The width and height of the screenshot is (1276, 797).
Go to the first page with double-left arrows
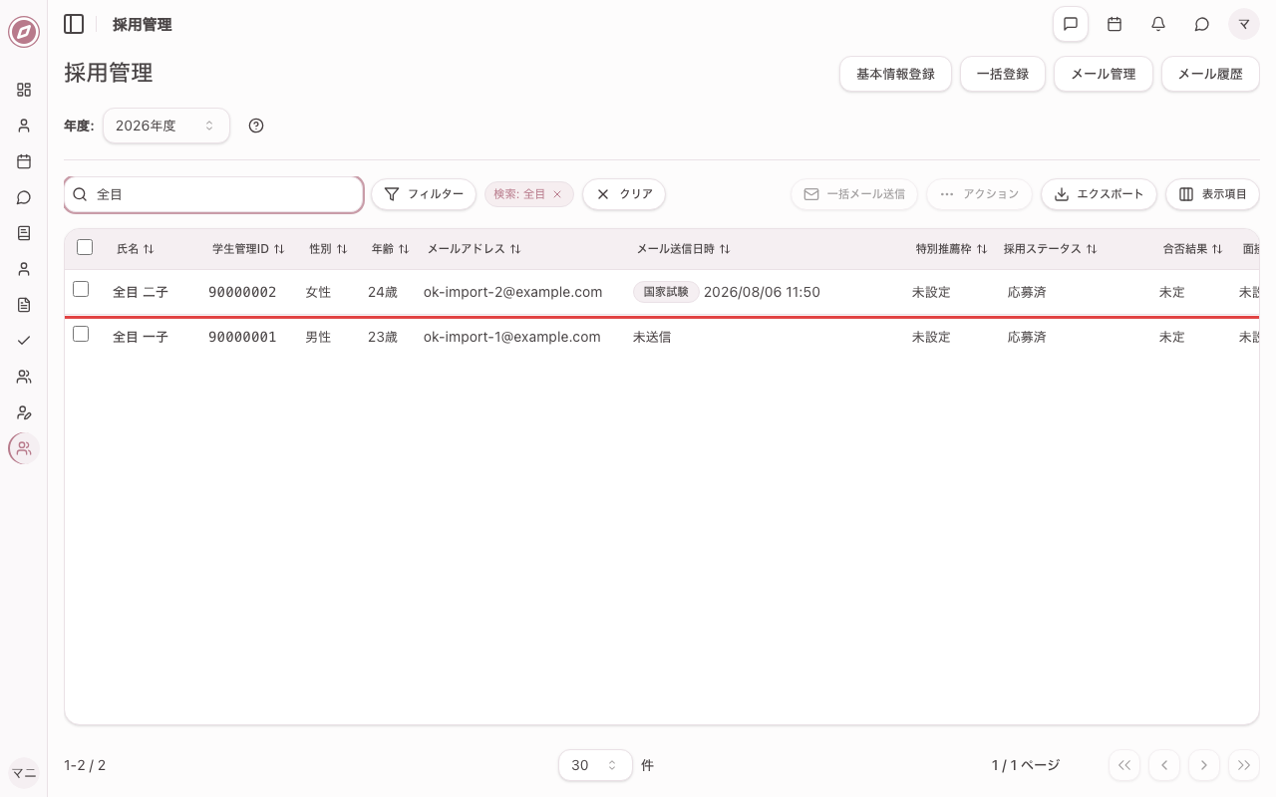(x=1124, y=765)
